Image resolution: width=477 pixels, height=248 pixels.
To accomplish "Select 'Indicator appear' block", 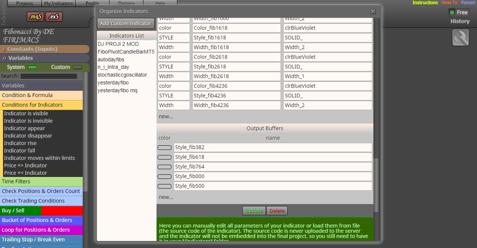I will [43, 128].
